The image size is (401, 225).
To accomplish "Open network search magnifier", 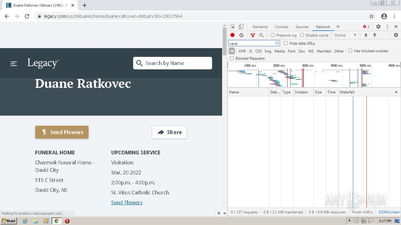I will 262,35.
